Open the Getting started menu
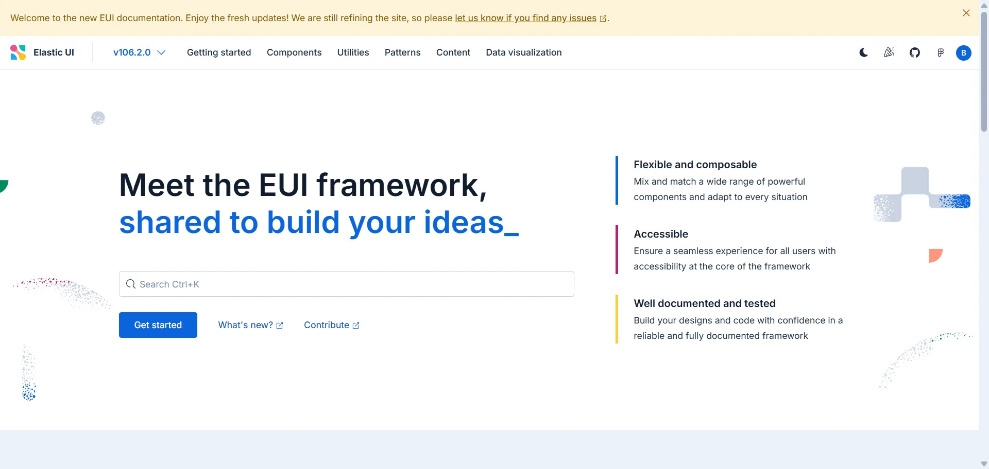Viewport: 989px width, 469px height. coord(219,52)
